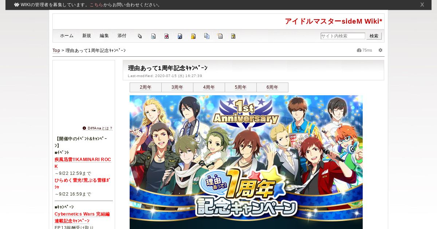Click the Last-modified 2020-07-15 timestamp text
Screen dimensions: 437x229
pyautogui.click(x=165, y=76)
